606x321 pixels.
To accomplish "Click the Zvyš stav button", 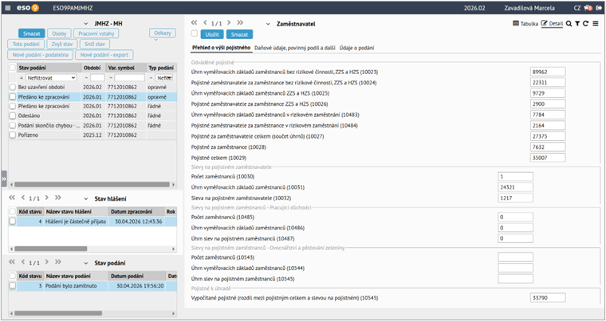I will click(x=62, y=44).
